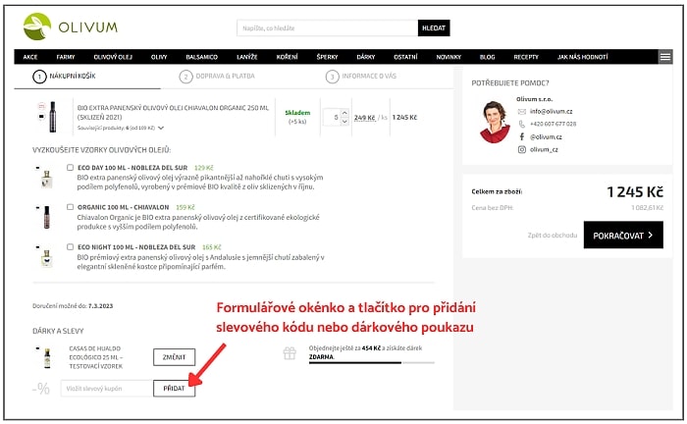Open the Ostatní menu item
Viewport: 687px width, 424px height.
point(405,57)
